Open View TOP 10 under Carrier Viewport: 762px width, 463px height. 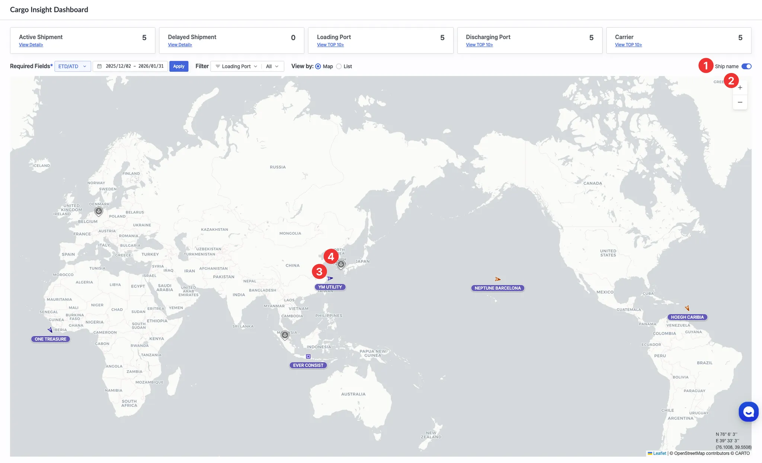pos(628,45)
